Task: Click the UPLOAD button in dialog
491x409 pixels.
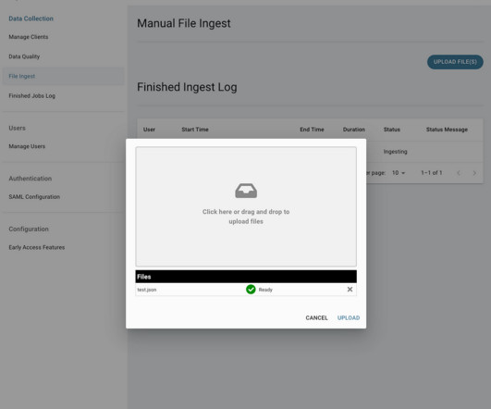Action: 349,317
